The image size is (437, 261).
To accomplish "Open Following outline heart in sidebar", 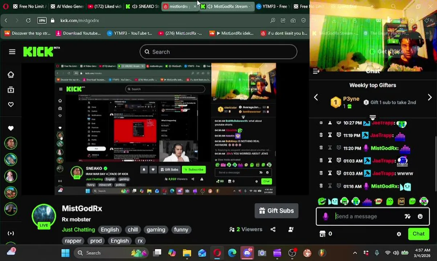I will tap(11, 104).
